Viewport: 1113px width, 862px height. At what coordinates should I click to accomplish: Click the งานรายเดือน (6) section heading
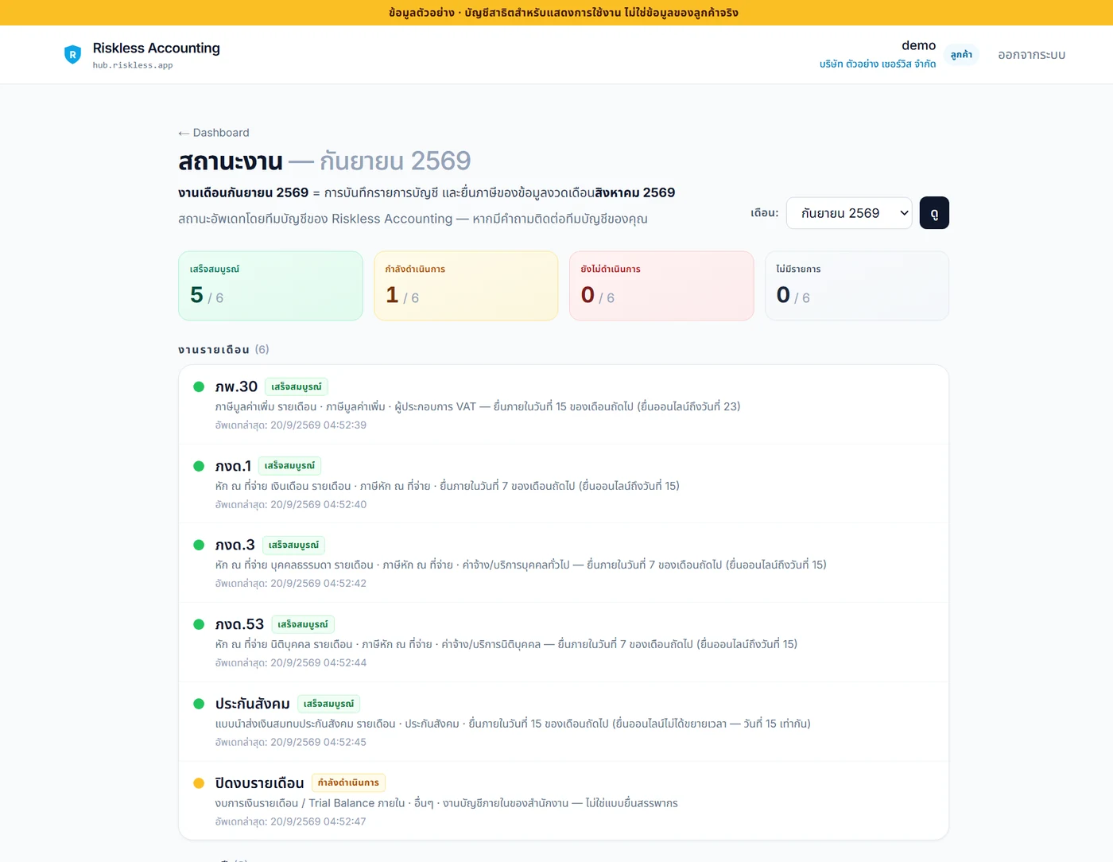point(223,350)
